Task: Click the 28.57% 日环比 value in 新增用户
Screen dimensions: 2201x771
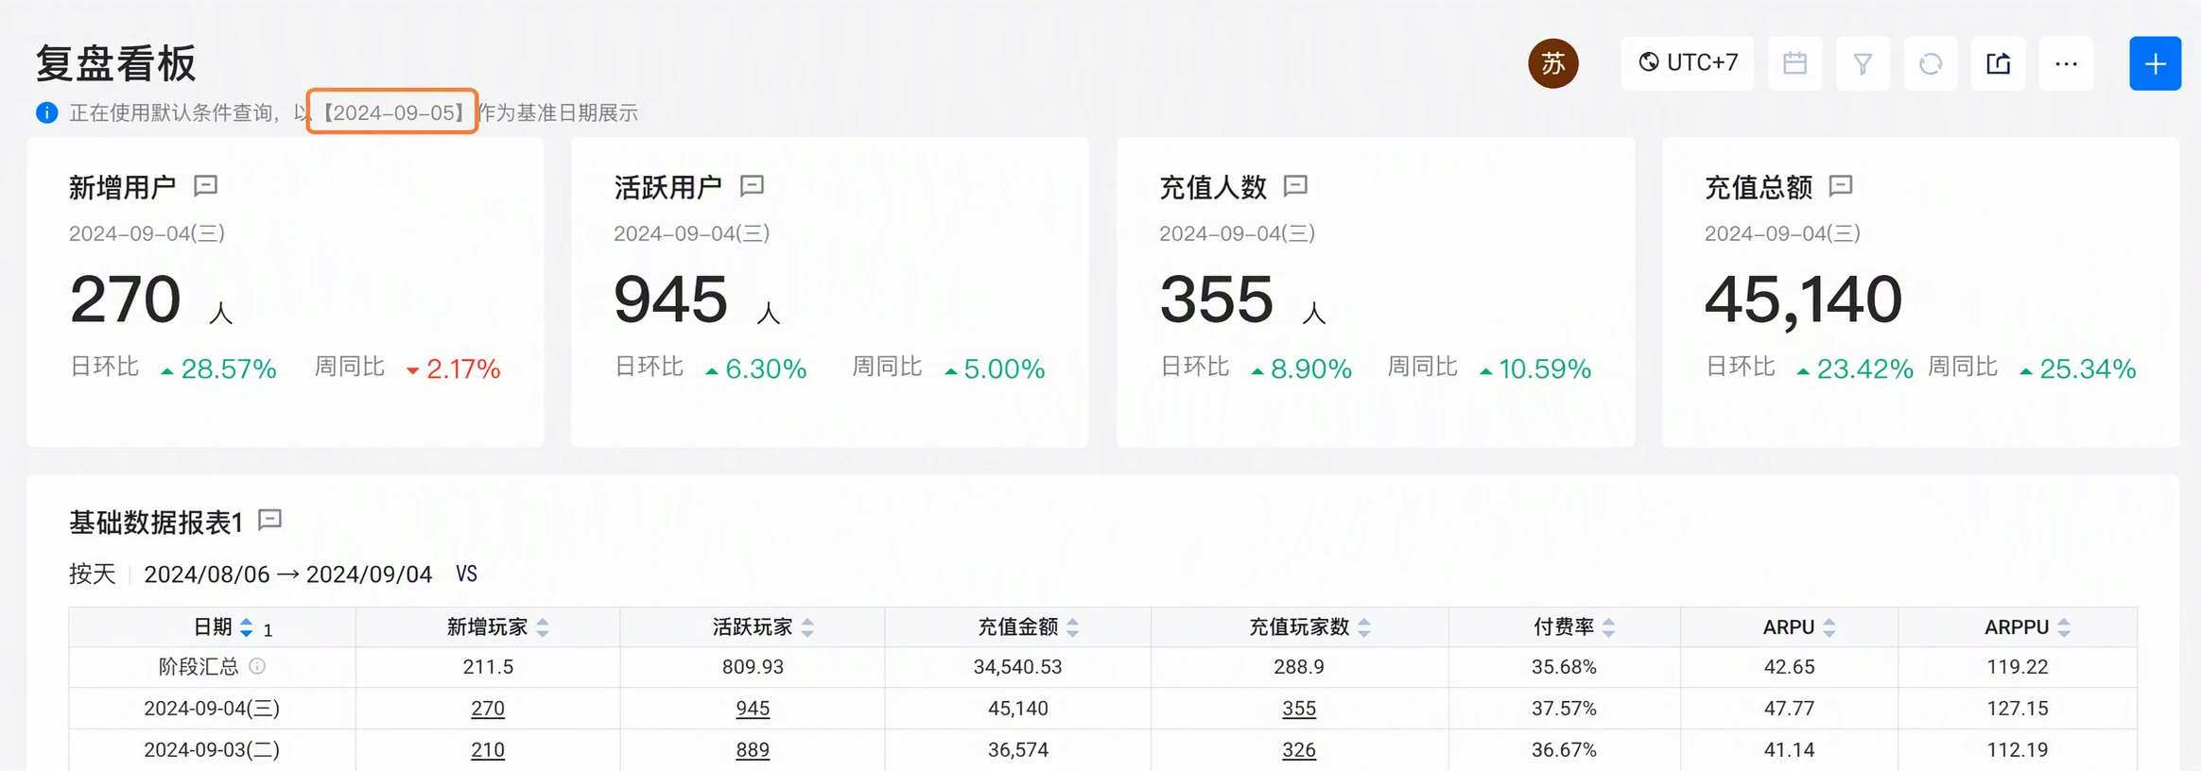Action: (229, 368)
